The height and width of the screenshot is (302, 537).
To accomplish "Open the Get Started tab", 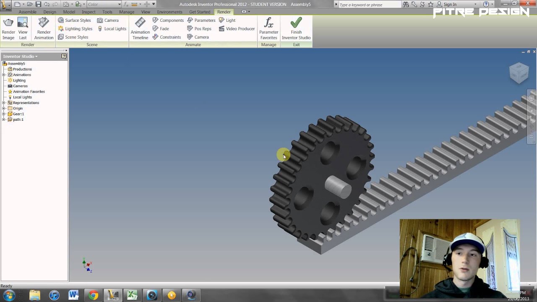I will [x=200, y=12].
